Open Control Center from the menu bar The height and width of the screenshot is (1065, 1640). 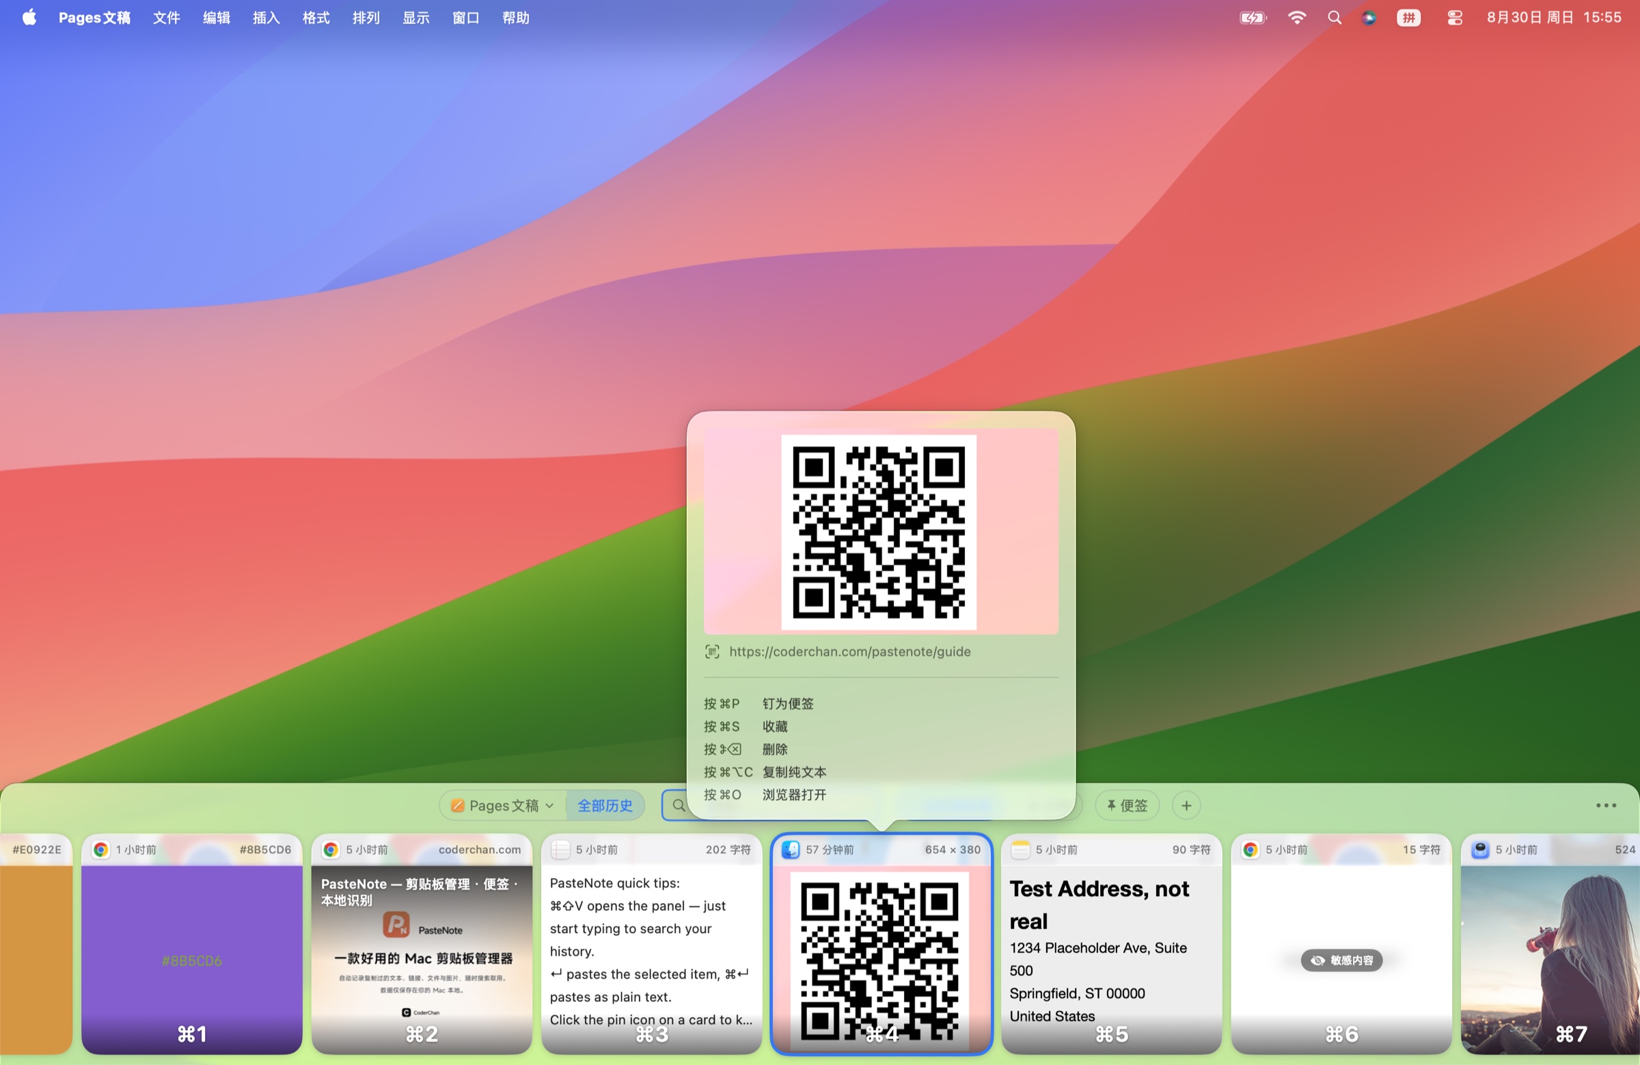coord(1455,18)
